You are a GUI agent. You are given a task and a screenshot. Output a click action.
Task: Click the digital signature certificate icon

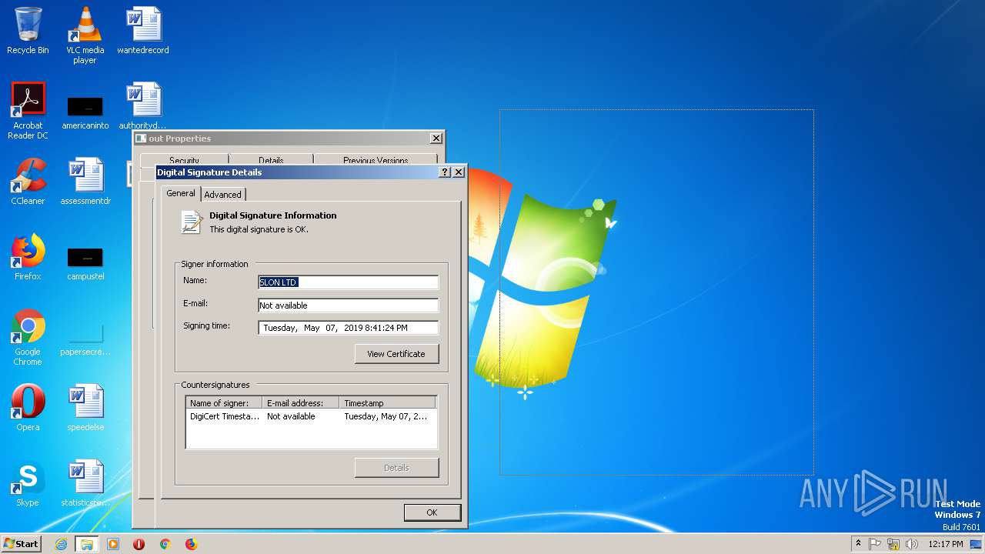(191, 222)
